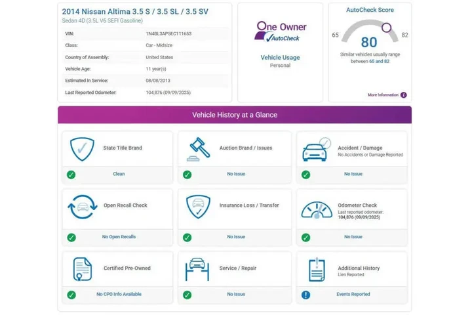Click the More Information info icon
Screen dimensions: 472x315
404,95
